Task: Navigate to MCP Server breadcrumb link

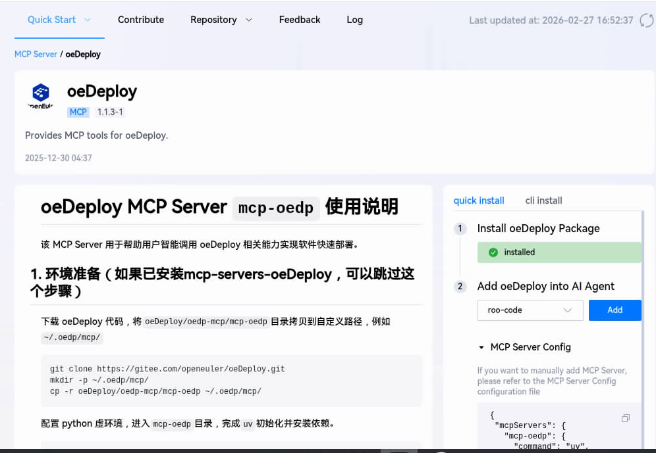Action: (36, 55)
